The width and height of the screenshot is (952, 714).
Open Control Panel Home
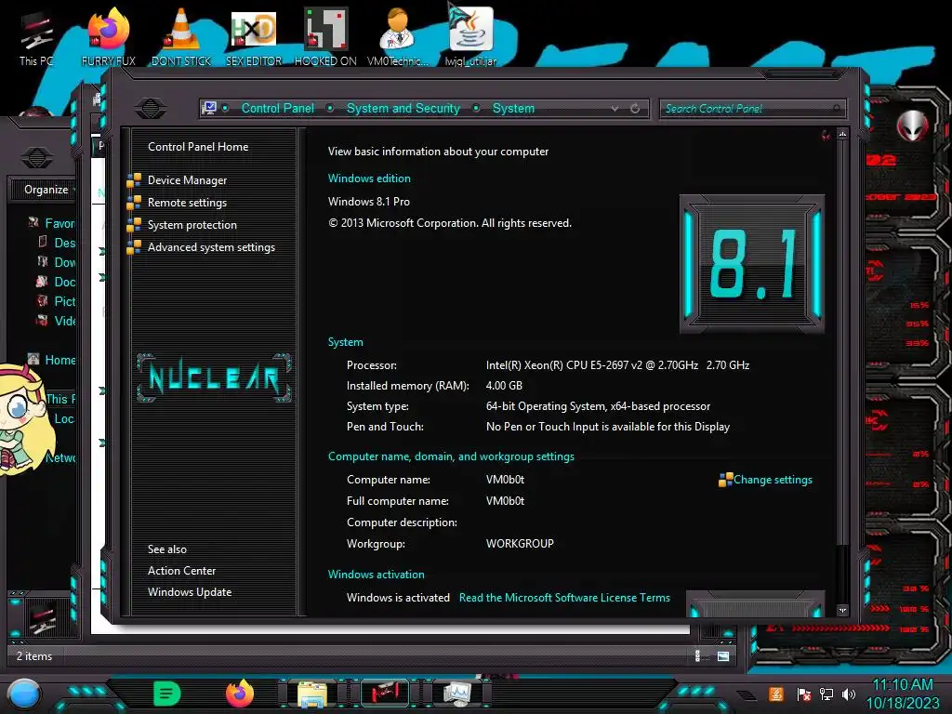click(x=198, y=146)
